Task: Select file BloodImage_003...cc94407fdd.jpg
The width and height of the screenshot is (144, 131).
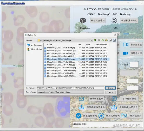Action: (77, 65)
